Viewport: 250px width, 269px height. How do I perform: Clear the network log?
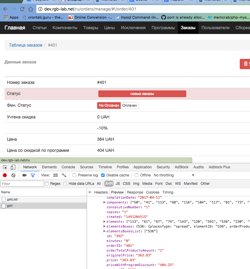click(13, 175)
